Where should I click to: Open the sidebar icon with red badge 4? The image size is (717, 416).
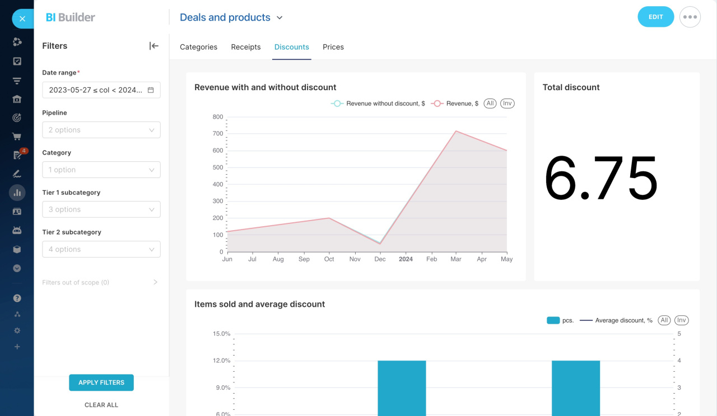(x=17, y=155)
